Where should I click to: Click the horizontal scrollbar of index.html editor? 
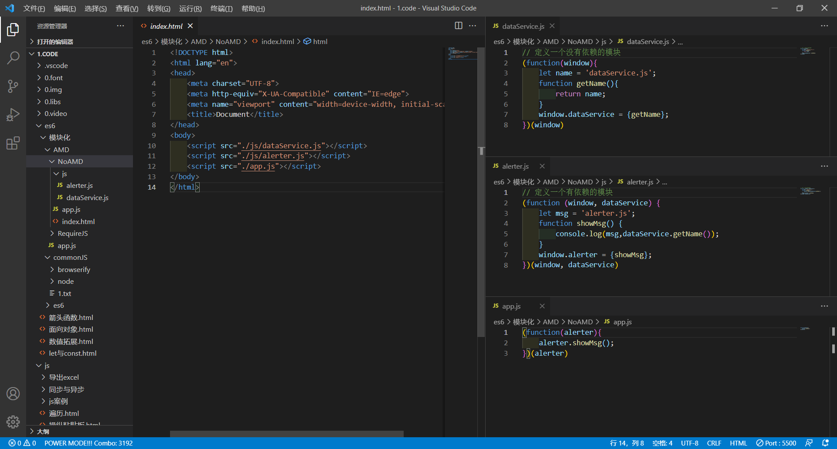point(286,434)
